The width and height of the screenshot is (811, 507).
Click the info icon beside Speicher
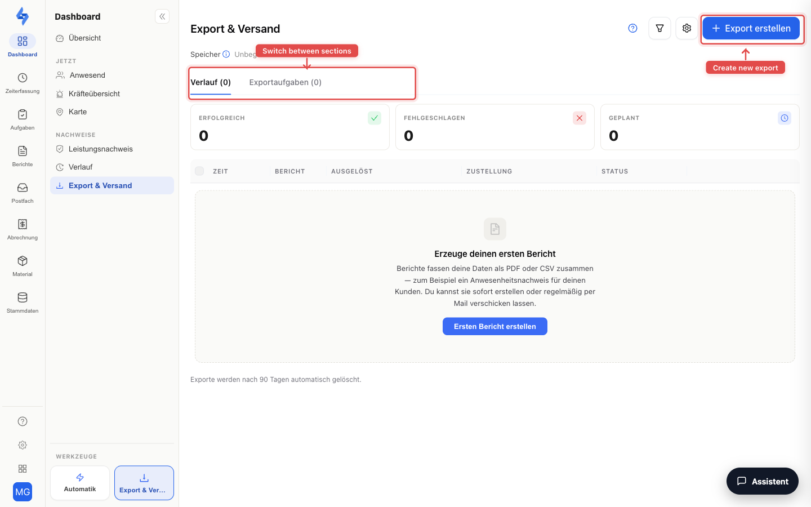tap(226, 54)
